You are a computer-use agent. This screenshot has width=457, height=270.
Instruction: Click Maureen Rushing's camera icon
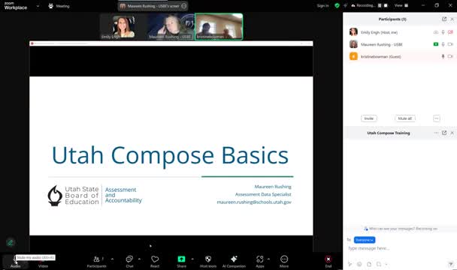[x=450, y=44]
